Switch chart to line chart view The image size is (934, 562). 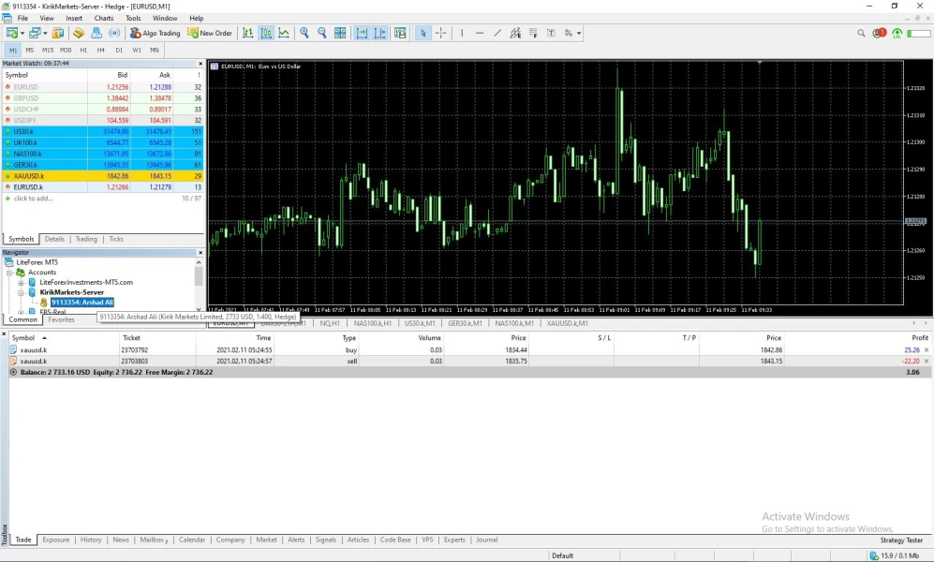(x=284, y=33)
